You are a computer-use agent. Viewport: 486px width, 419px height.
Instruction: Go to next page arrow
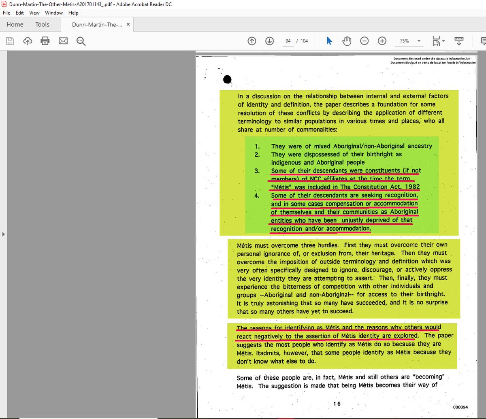click(269, 41)
